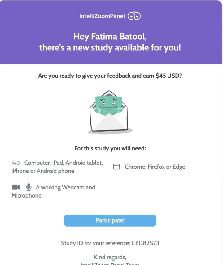Viewport: 223px width, 265px height.
Task: Click the 'Kind regards' closing text
Action: click(110, 257)
